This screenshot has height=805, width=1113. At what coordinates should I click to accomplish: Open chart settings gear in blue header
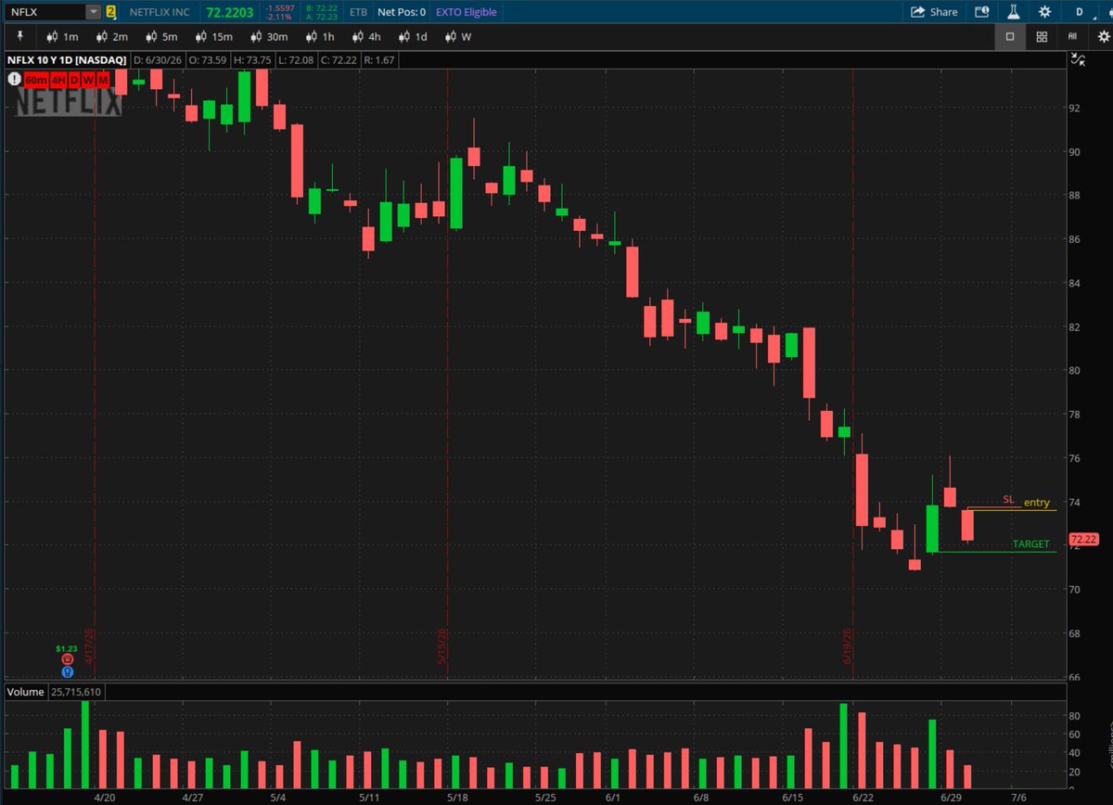click(x=1044, y=12)
